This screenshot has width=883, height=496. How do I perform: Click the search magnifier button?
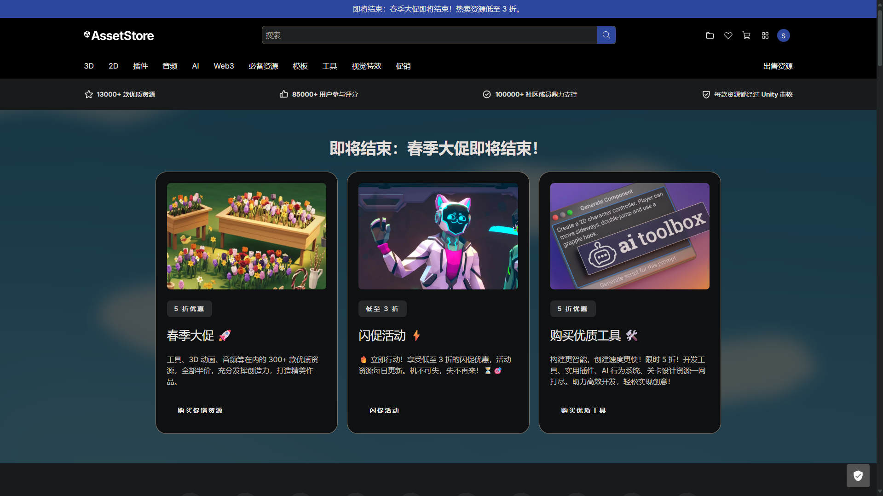[606, 35]
